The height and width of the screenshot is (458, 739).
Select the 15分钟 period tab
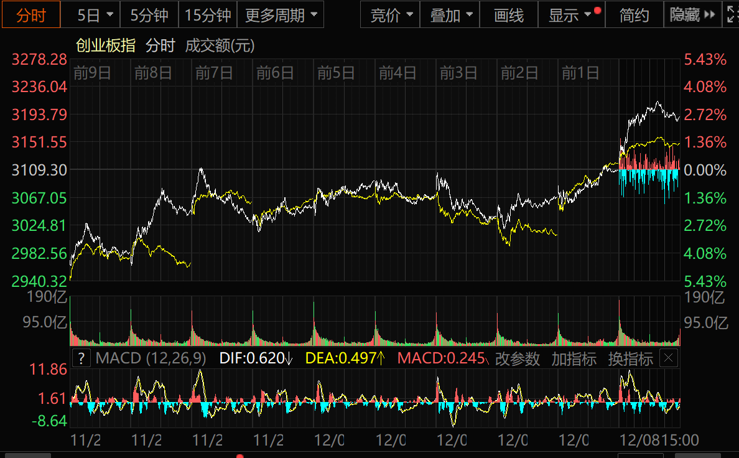point(208,15)
